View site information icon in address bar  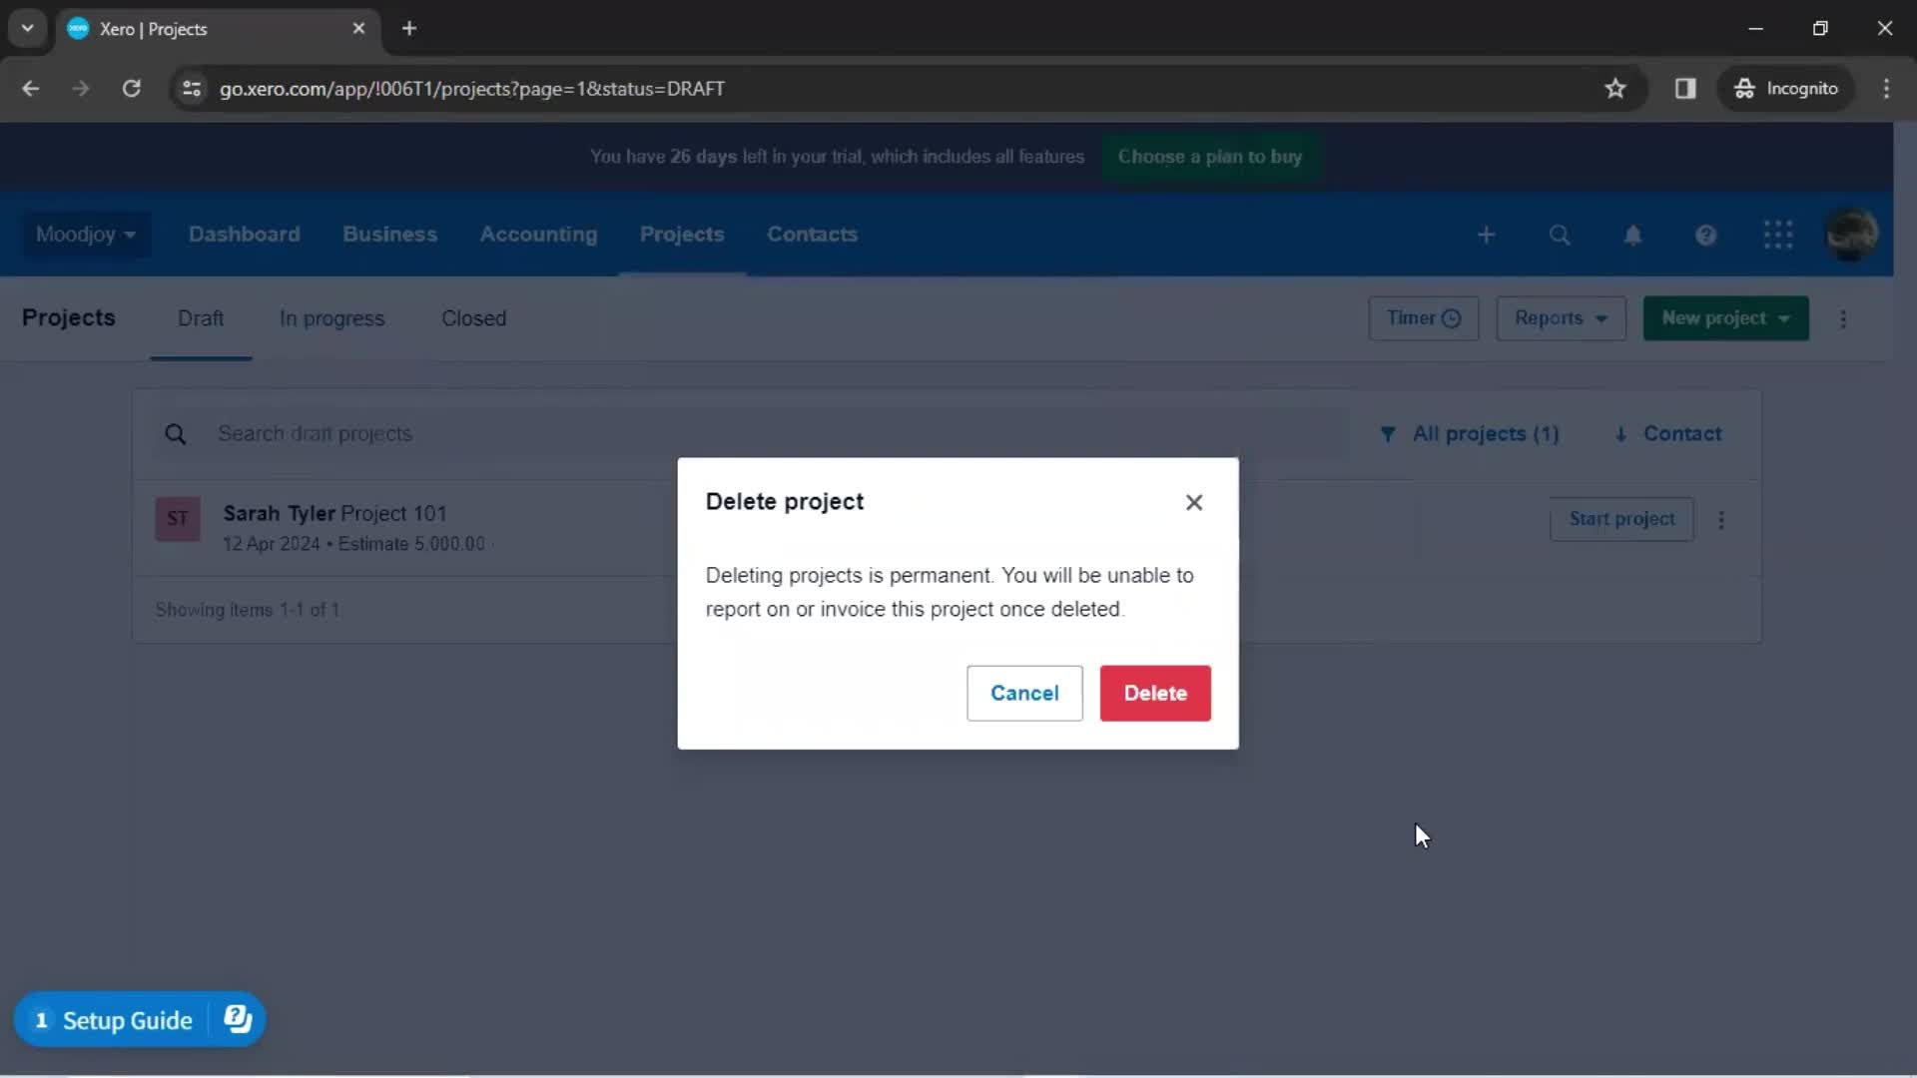(192, 89)
